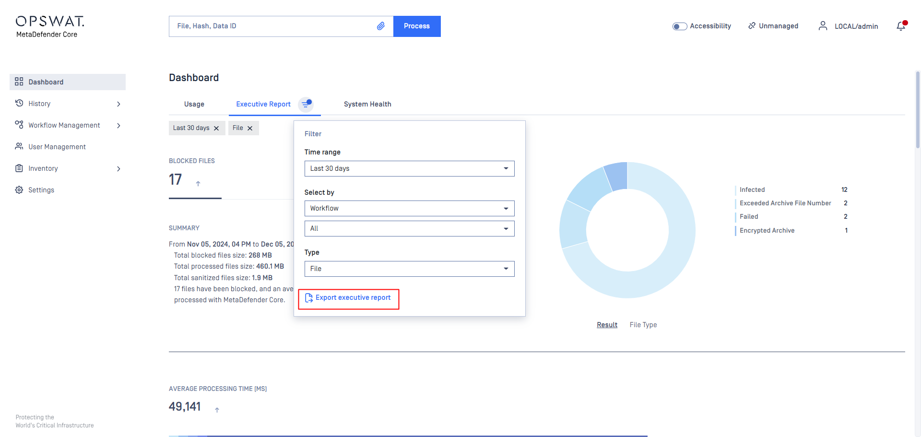This screenshot has width=921, height=437.
Task: Click the Settings gear icon in sidebar
Action: pyautogui.click(x=19, y=190)
